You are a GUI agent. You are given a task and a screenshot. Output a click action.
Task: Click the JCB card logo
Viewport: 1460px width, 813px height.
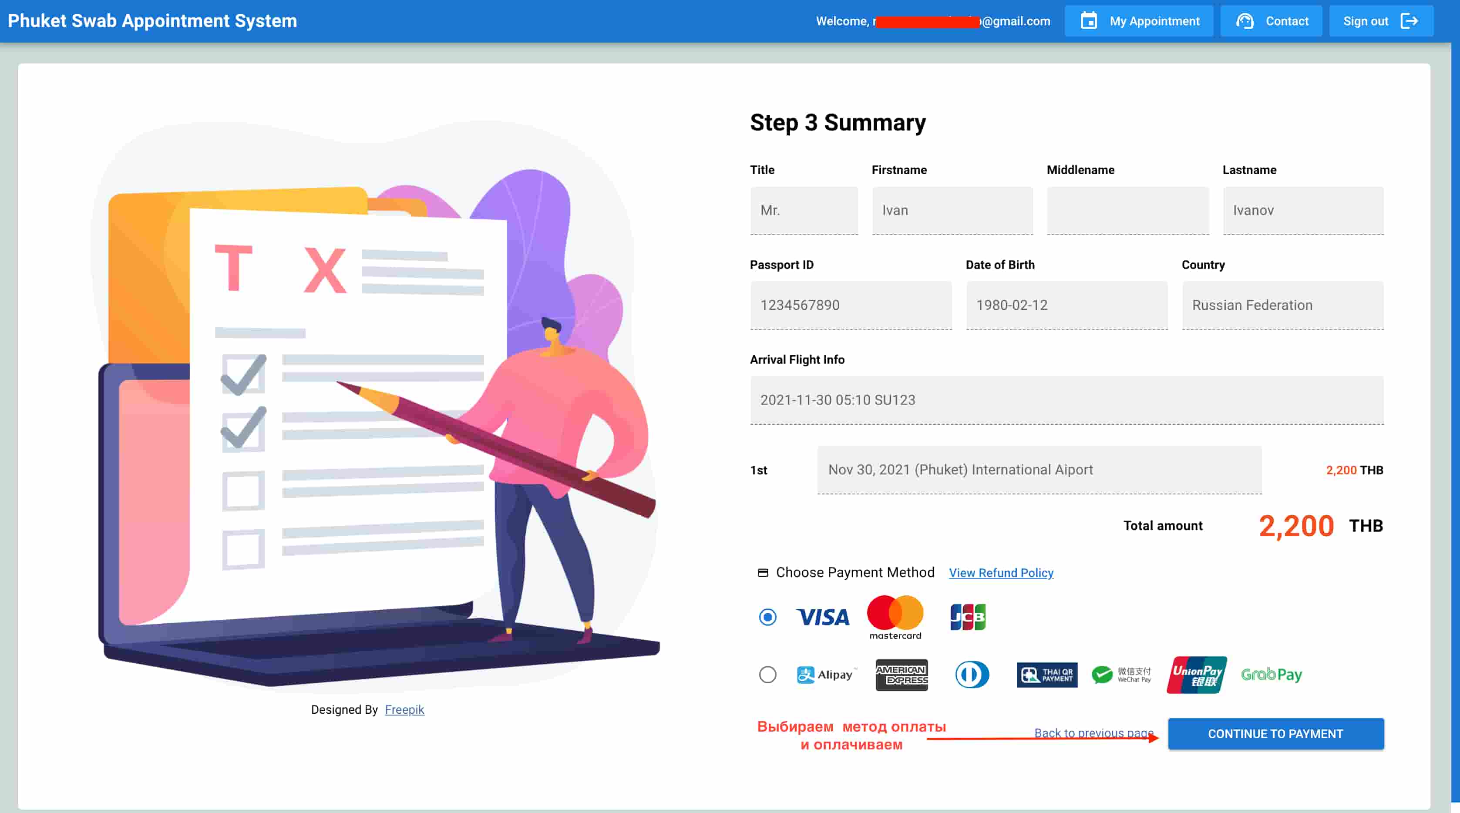(968, 617)
